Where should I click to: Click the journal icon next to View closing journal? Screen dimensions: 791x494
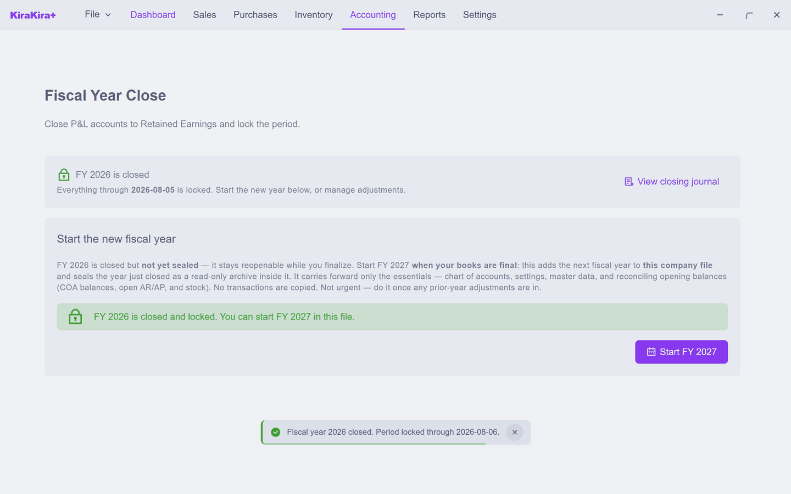point(629,182)
